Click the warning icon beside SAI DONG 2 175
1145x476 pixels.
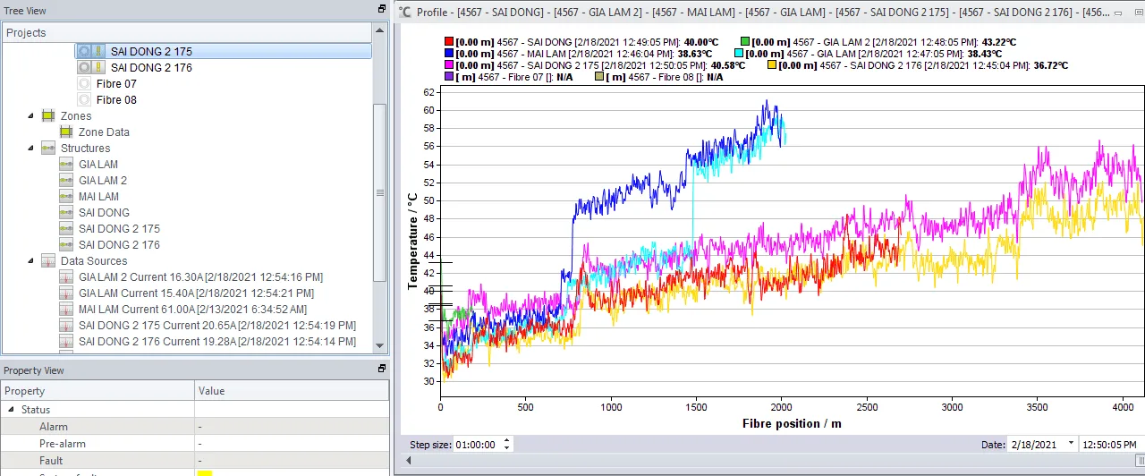coord(98,52)
